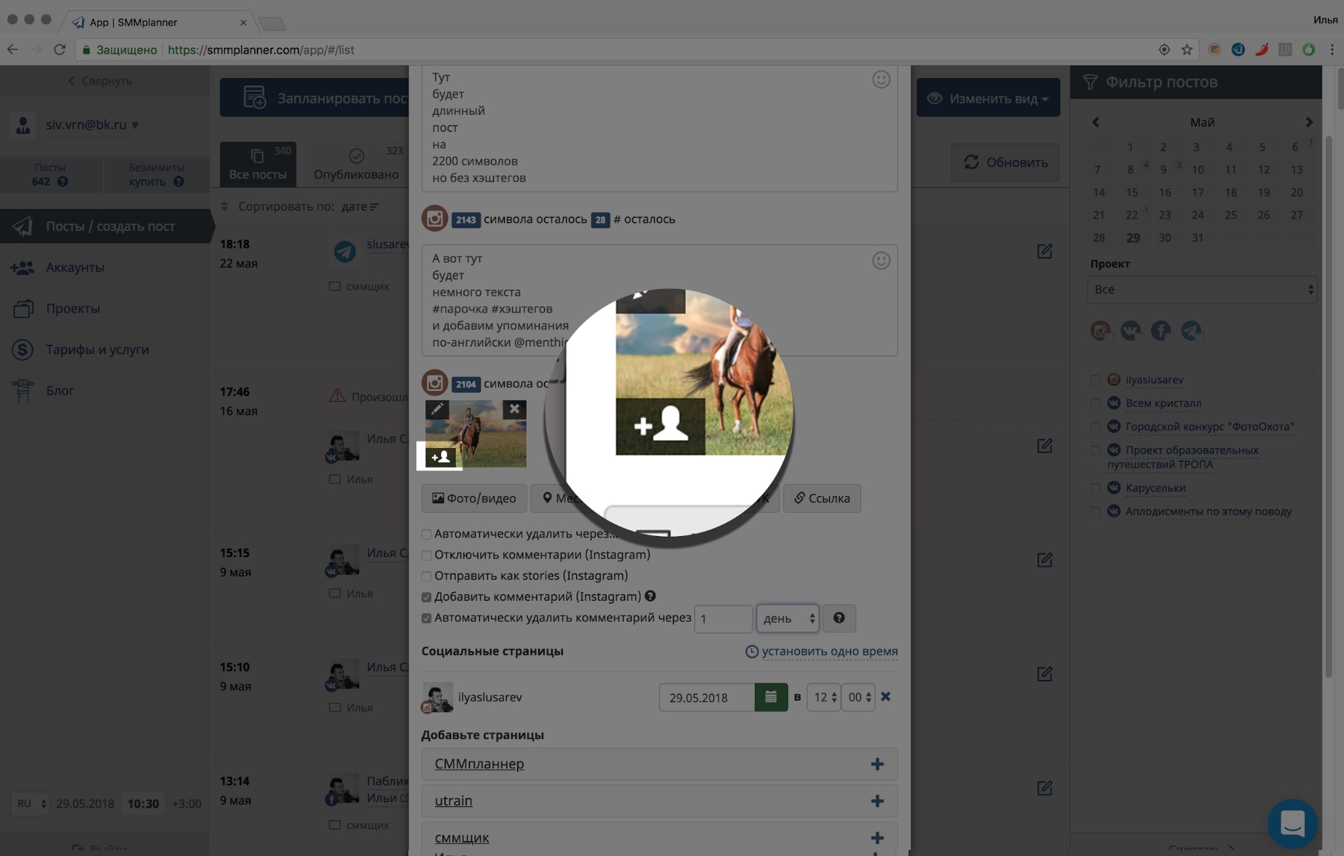Remove ilyaslusarev page with blue X
This screenshot has width=1344, height=856.
(x=885, y=697)
